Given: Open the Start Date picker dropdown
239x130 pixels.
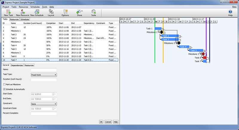Looking at the screenshot, I should tap(55, 94).
